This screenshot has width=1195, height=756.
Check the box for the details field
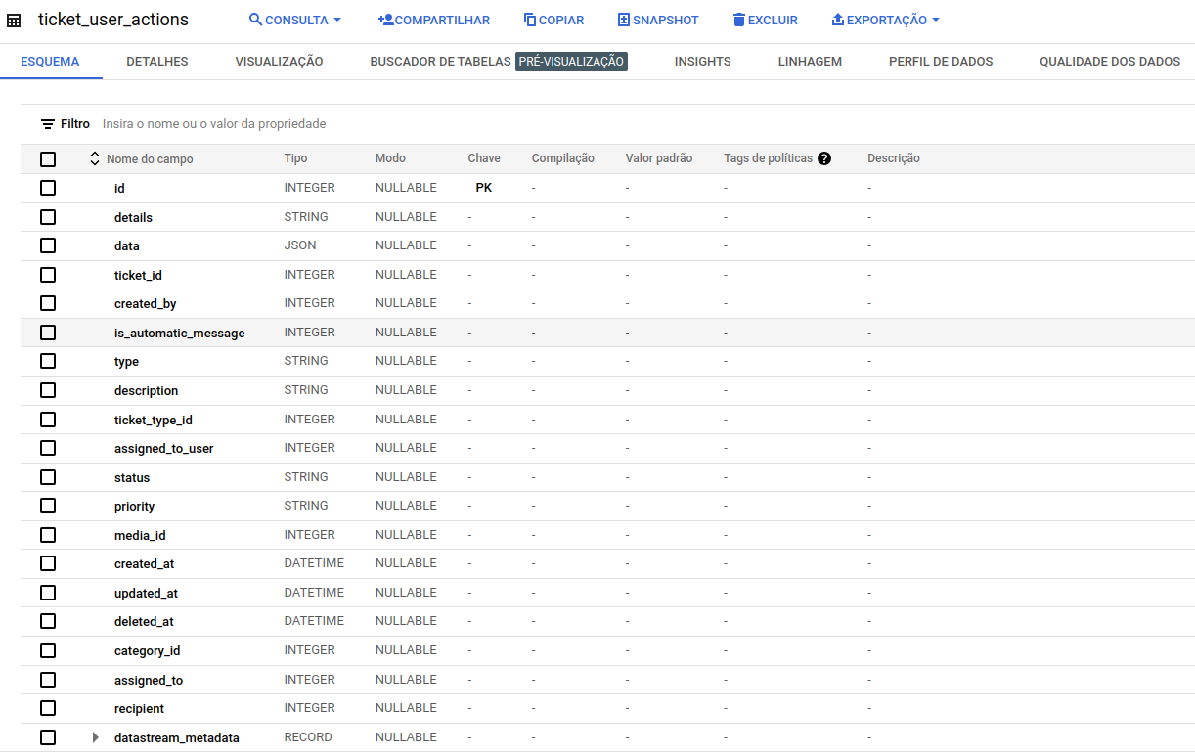(48, 217)
